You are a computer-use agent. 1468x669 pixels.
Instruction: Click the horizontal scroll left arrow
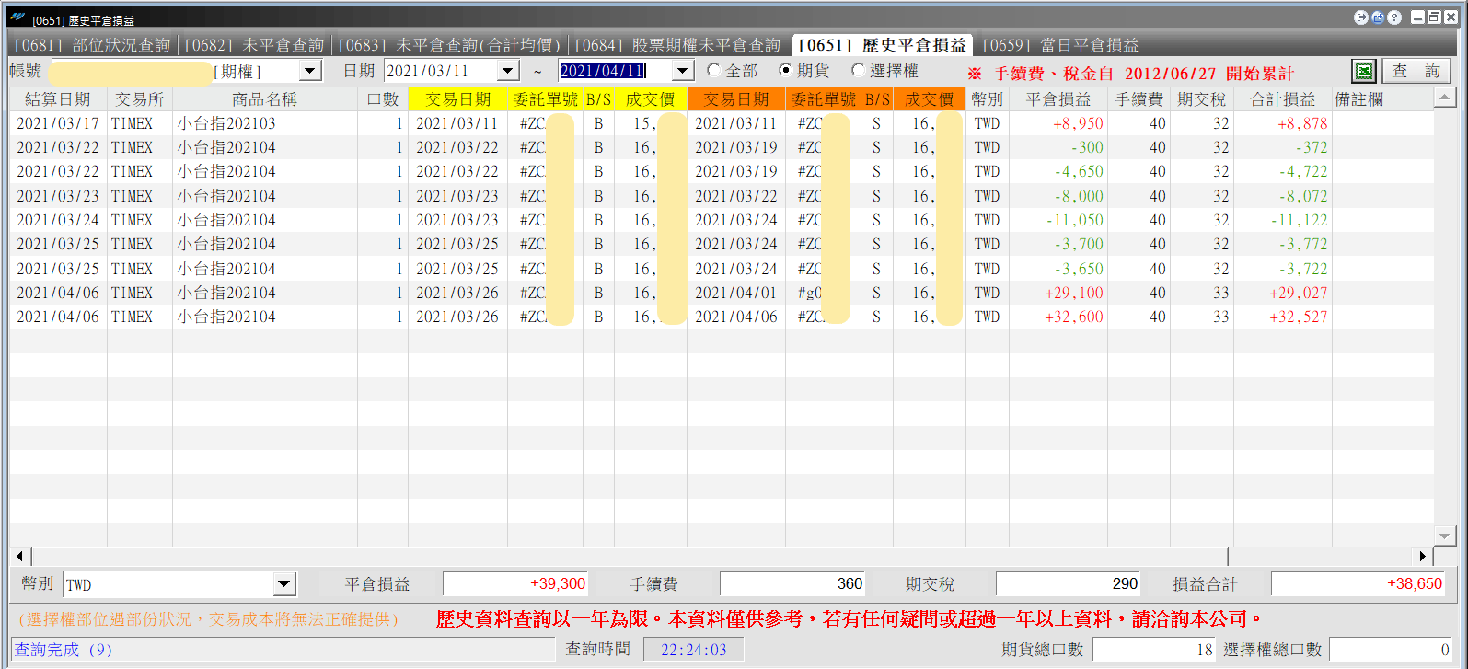pos(20,556)
